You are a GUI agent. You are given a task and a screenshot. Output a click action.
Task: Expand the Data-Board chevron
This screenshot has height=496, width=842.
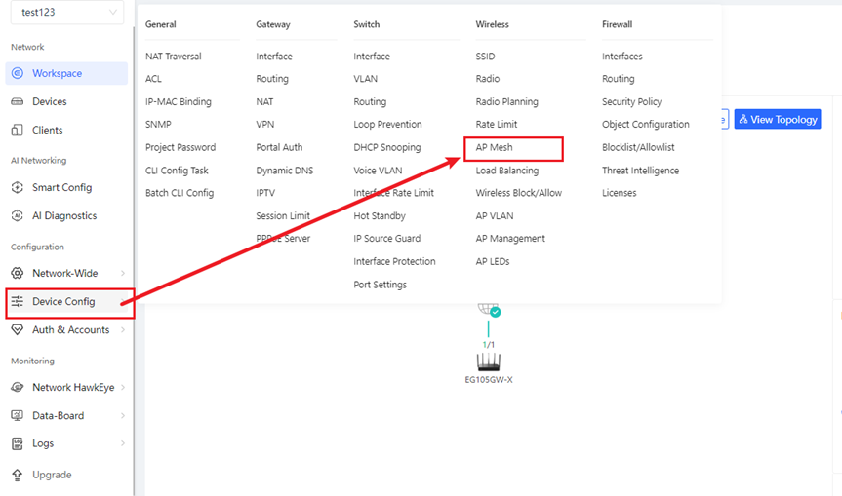pos(122,415)
